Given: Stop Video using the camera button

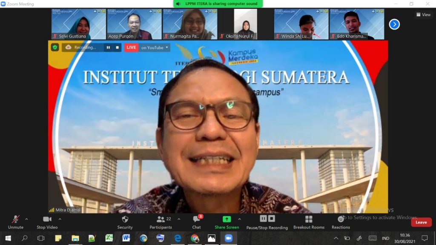Looking at the screenshot, I should (47, 222).
